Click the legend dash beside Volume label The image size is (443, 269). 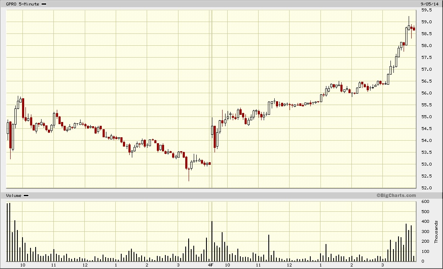26,195
